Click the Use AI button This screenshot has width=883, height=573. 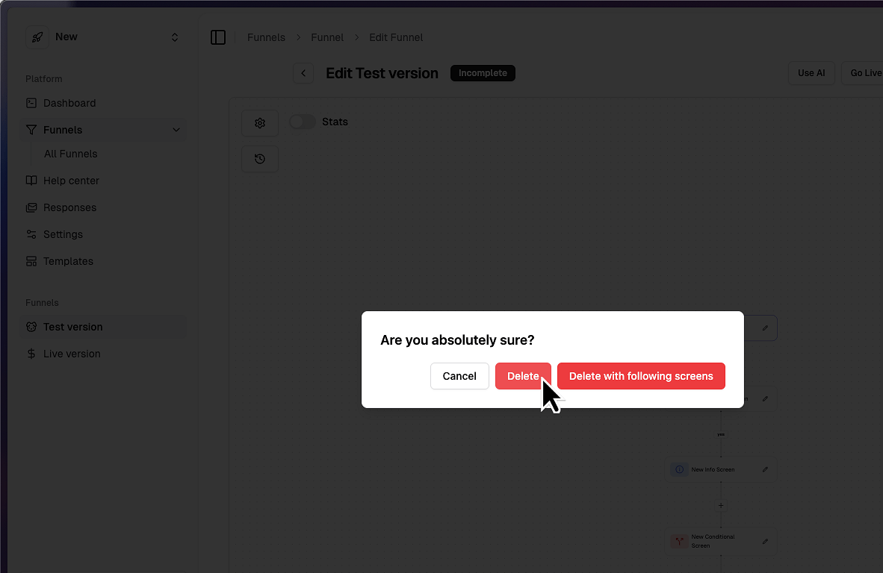(x=811, y=73)
